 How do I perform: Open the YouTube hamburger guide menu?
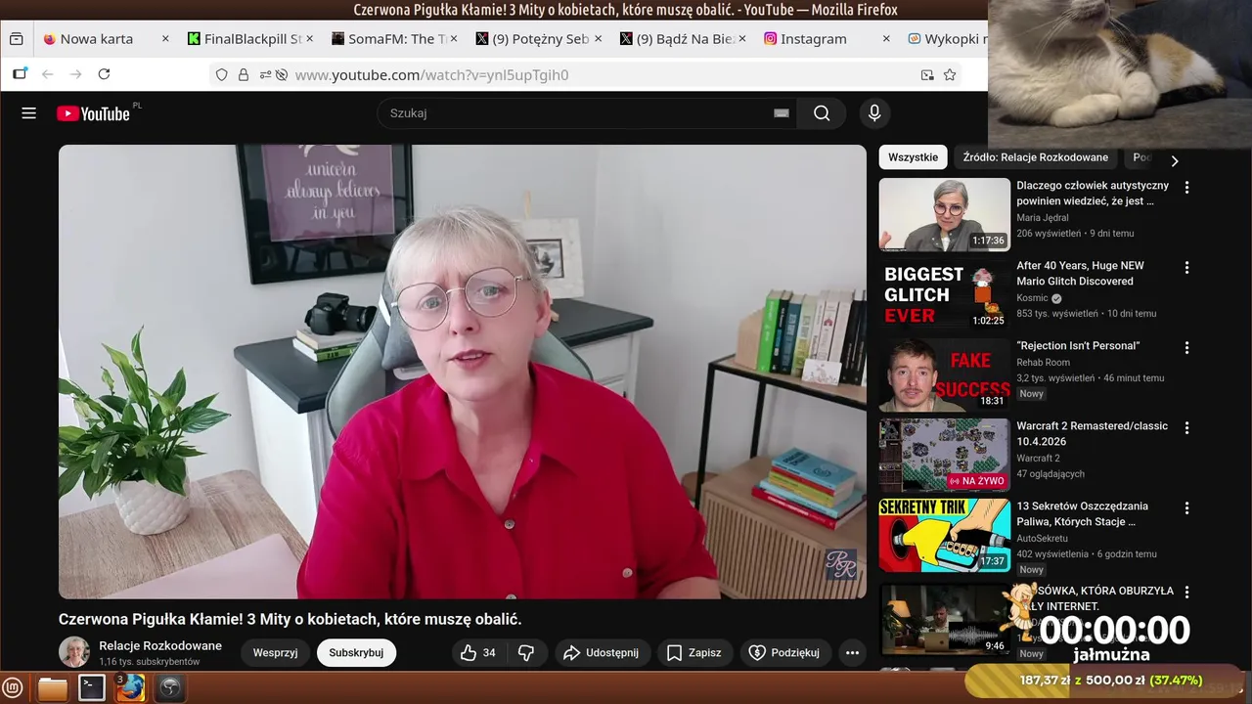pos(29,113)
